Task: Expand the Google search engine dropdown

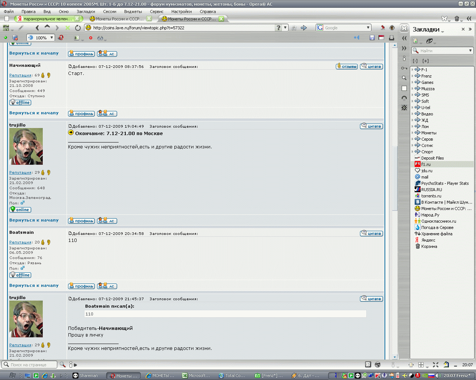Action: pos(368,27)
